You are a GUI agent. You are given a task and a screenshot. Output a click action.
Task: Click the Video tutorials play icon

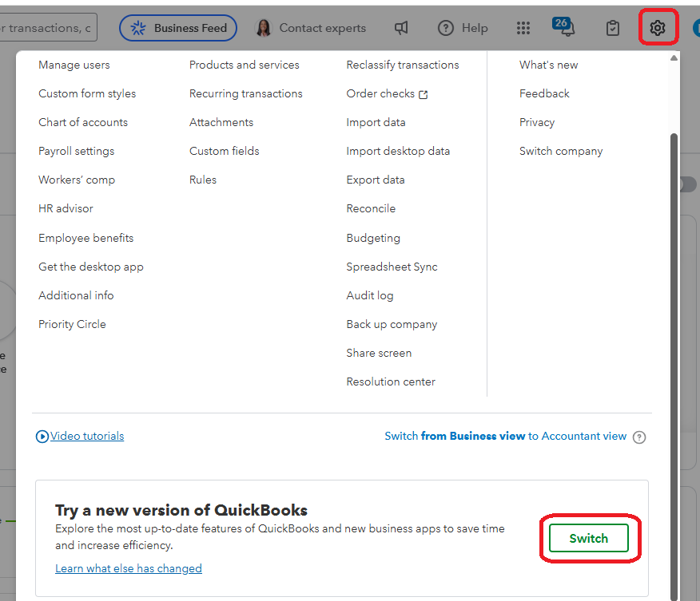[x=42, y=437]
